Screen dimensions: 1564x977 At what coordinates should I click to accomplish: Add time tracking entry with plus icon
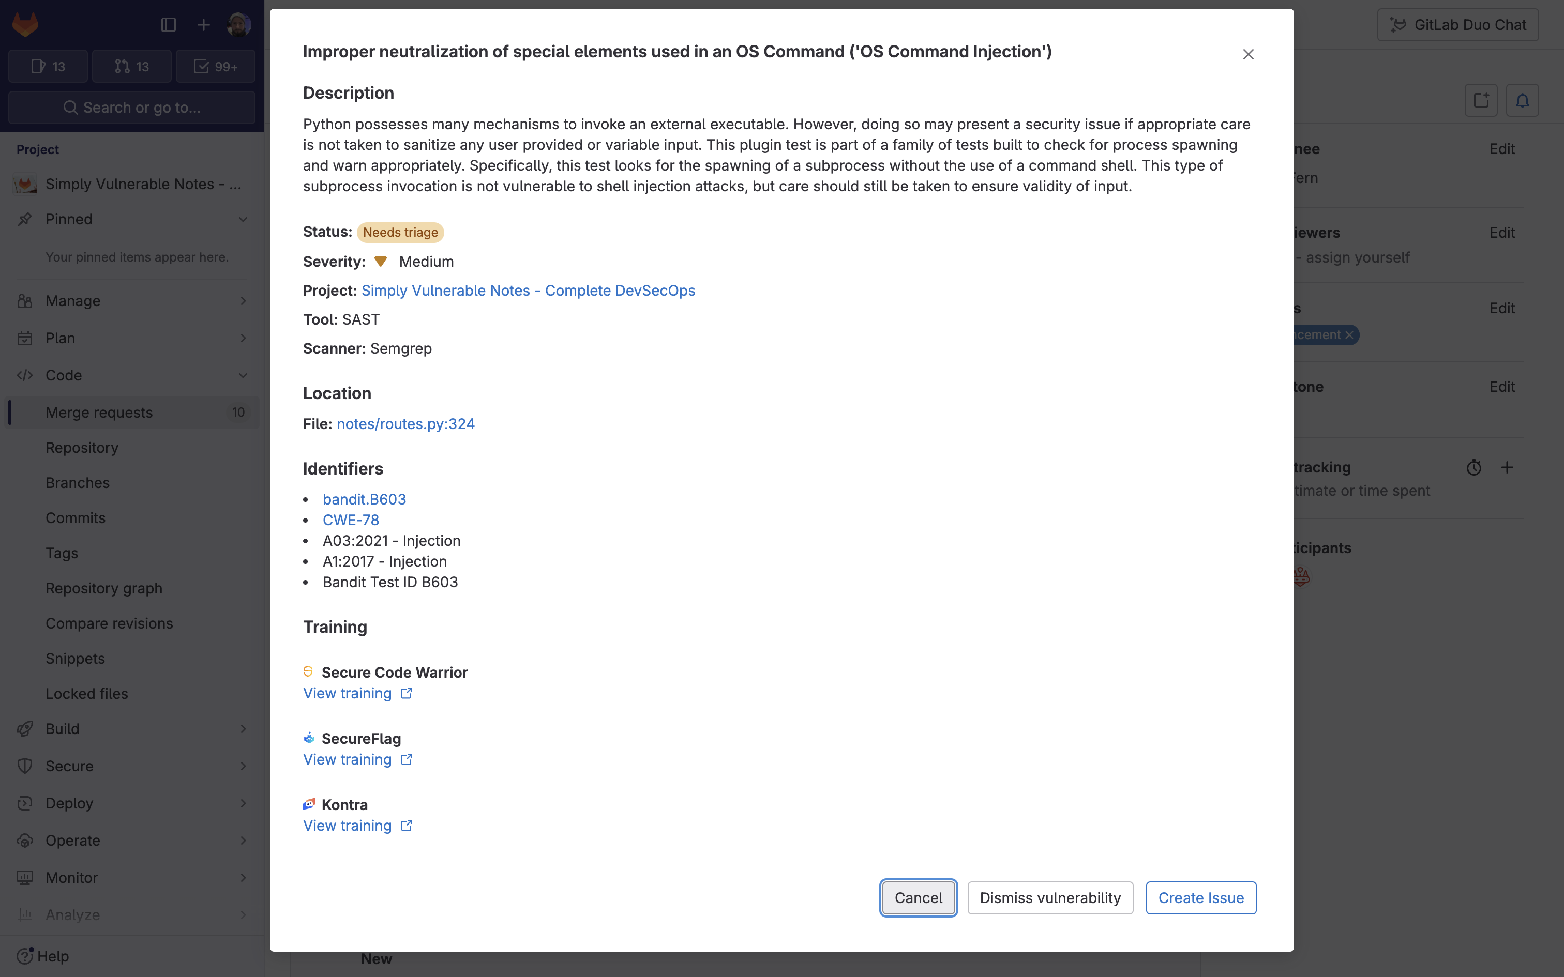point(1508,466)
